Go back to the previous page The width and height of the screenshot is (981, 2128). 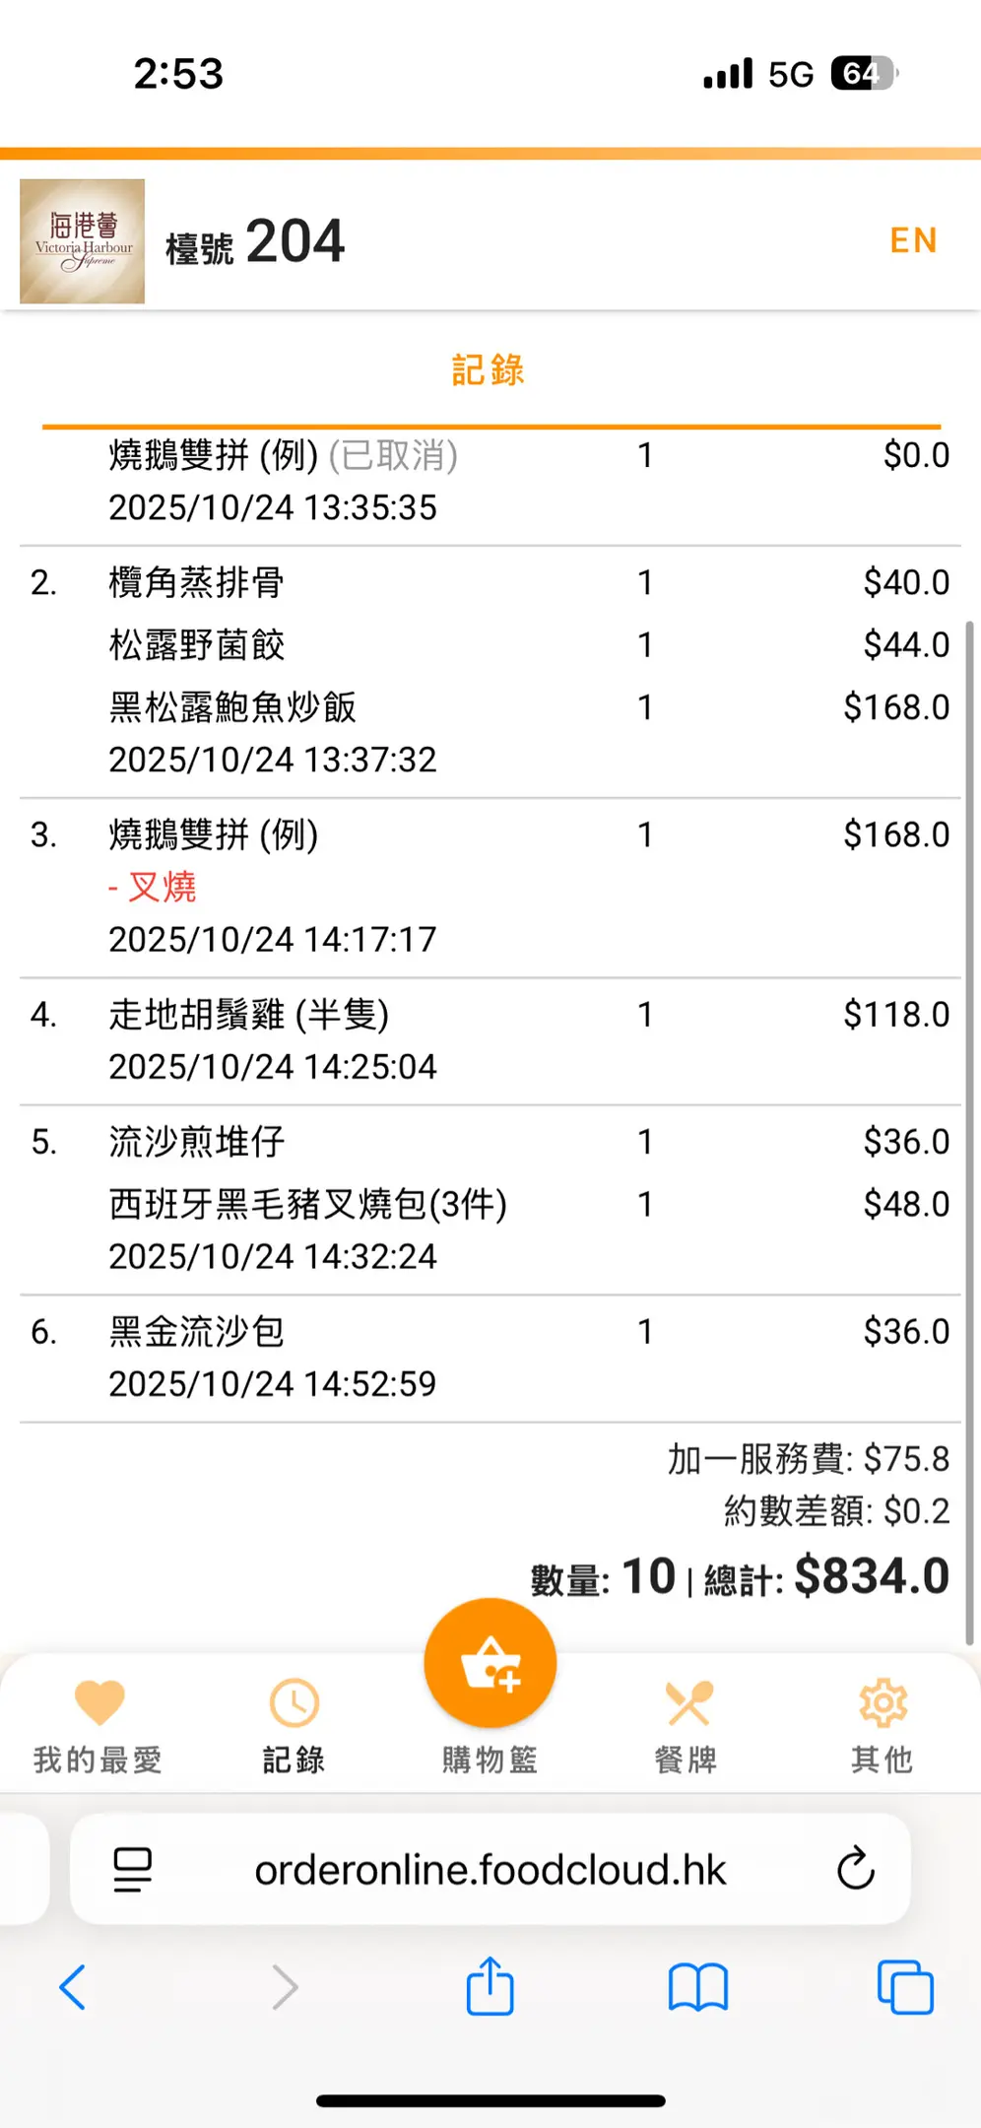point(73,1986)
